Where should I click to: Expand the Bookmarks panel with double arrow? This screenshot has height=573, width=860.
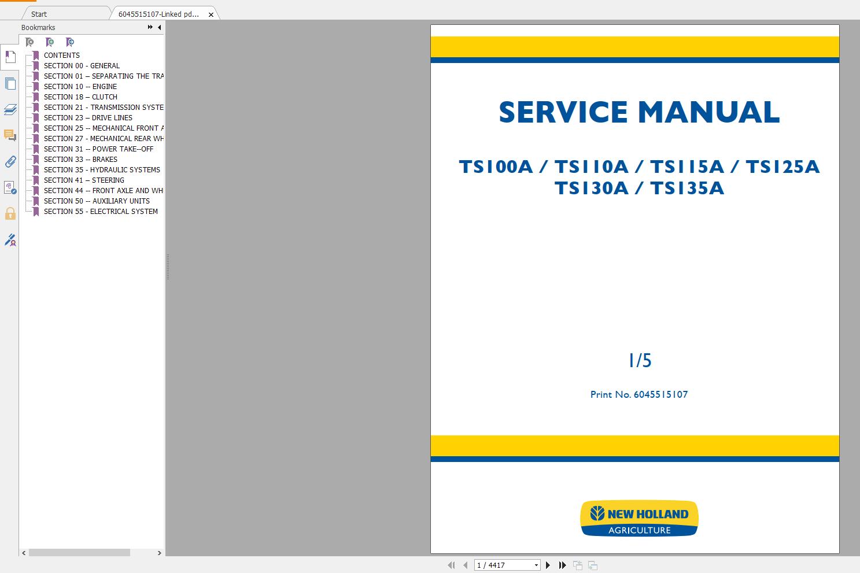point(150,27)
